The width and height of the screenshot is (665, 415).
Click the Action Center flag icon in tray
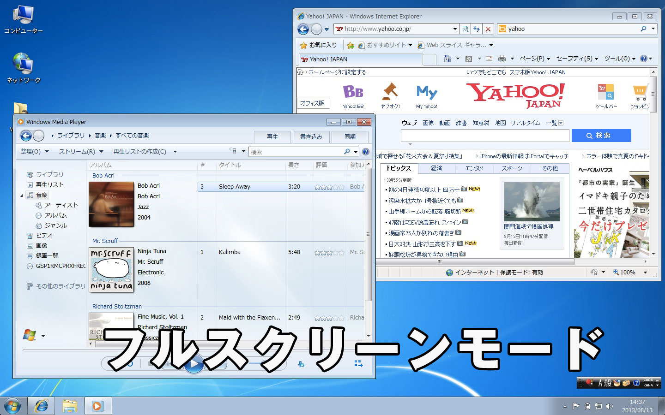tap(576, 406)
